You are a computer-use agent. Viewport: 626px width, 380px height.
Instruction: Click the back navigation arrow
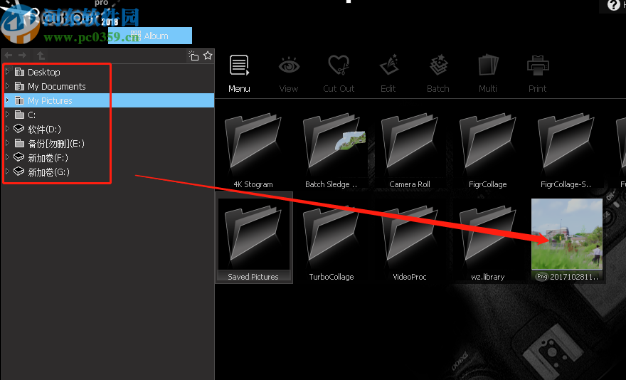coord(9,56)
